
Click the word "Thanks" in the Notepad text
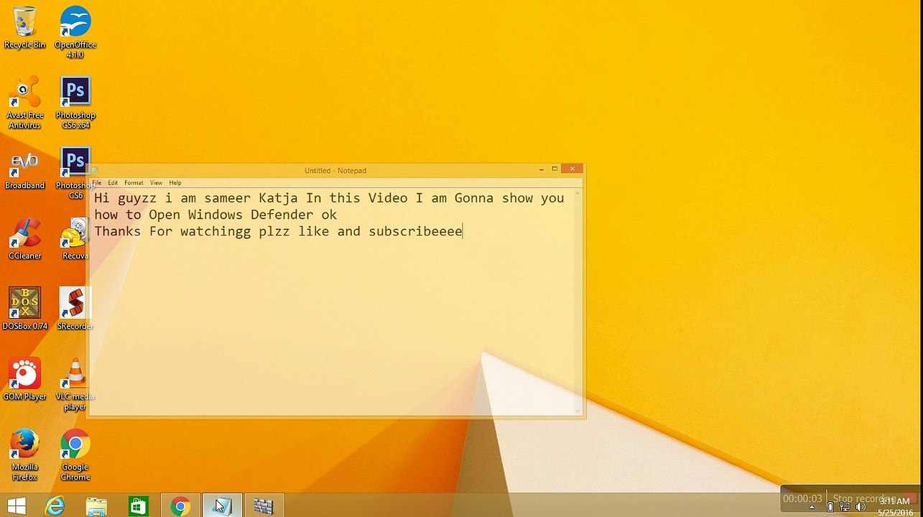point(118,231)
